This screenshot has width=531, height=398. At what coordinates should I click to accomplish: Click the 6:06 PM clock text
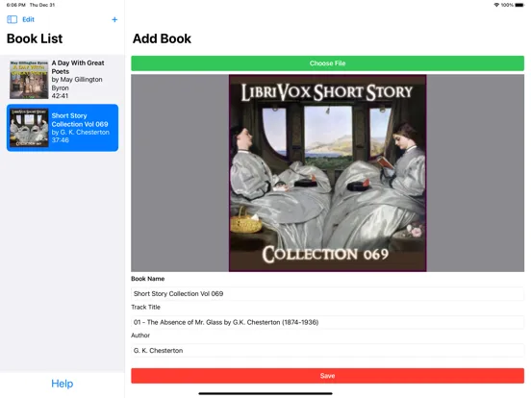pyautogui.click(x=16, y=5)
